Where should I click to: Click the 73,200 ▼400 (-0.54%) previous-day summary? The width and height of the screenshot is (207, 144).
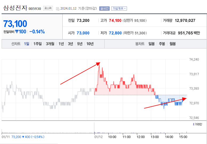click(28, 137)
